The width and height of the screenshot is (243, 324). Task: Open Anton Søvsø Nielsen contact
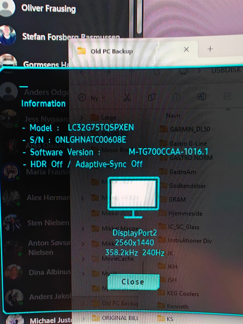(x=49, y=248)
